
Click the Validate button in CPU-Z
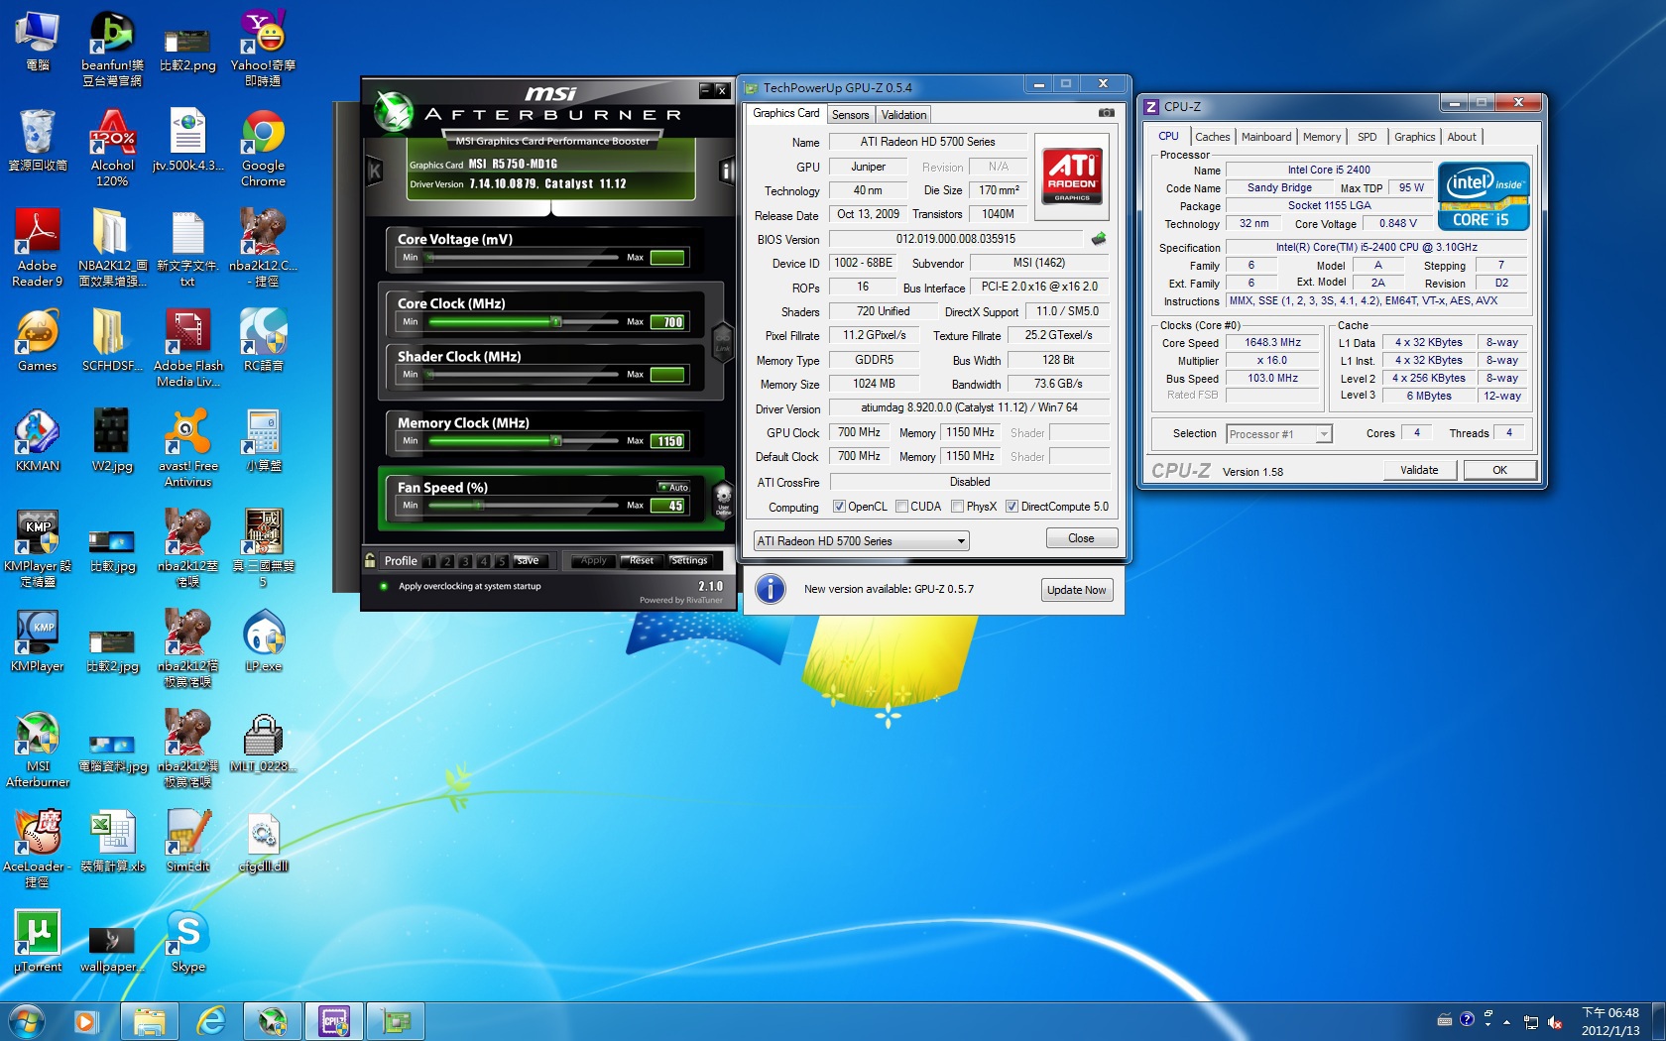[x=1418, y=470]
